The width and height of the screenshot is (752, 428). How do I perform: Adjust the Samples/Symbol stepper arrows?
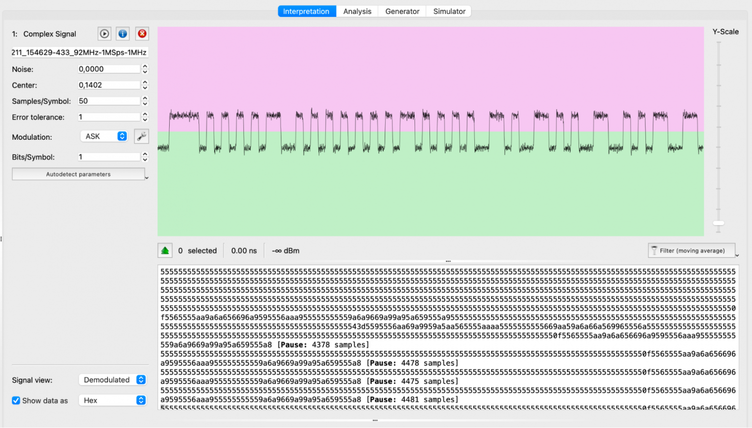(145, 101)
